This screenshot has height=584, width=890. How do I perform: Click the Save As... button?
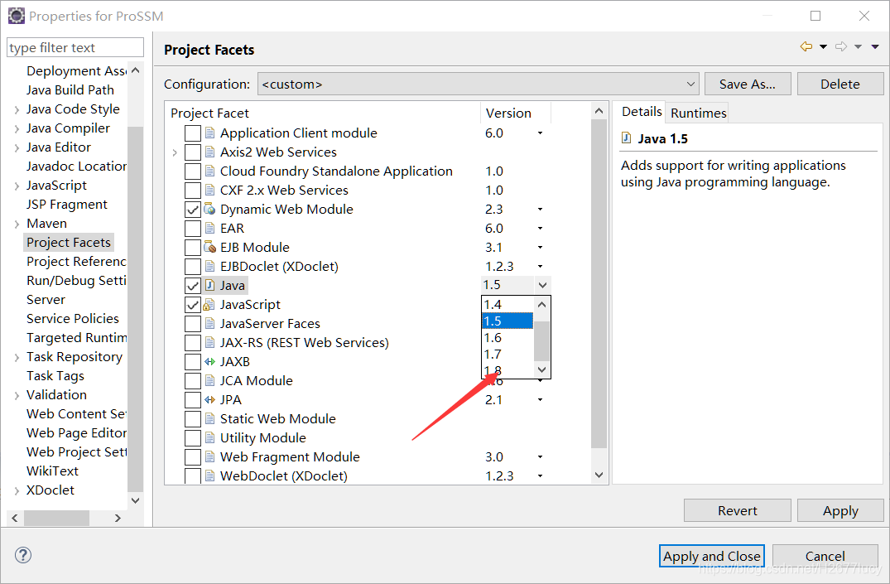pos(748,84)
